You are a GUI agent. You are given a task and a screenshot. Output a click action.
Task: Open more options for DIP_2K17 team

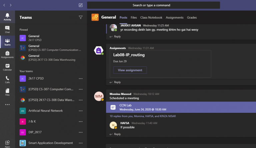pos(81,132)
